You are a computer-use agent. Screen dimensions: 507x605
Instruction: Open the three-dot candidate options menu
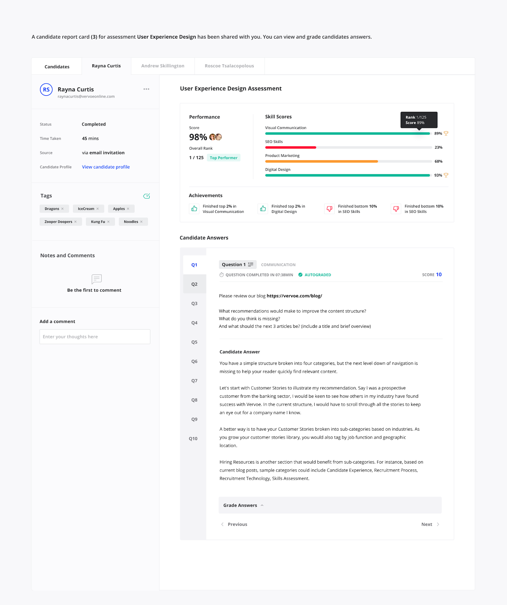[x=146, y=89]
